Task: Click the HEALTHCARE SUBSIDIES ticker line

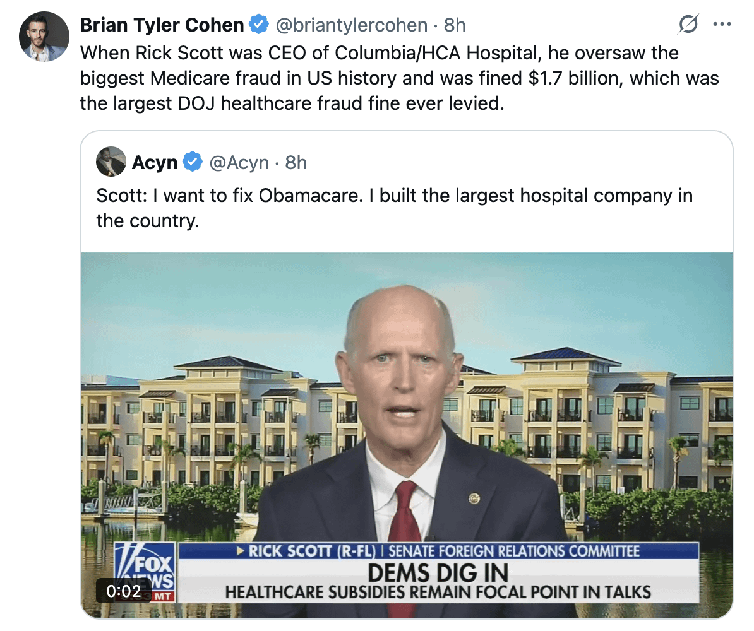Action: 438,593
